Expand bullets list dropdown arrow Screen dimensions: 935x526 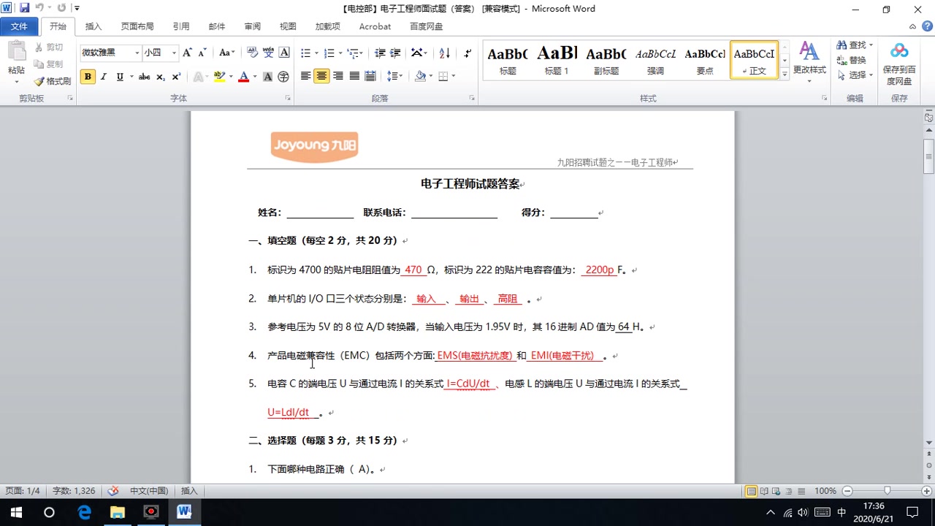point(316,53)
